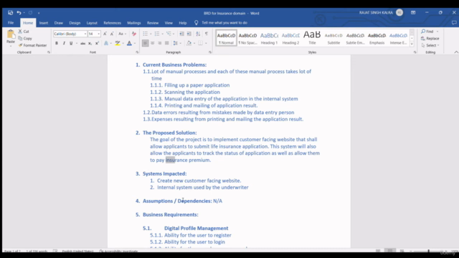Screen dimensions: 459x258
Task: Apply strikethrough formatting
Action: pos(83,43)
